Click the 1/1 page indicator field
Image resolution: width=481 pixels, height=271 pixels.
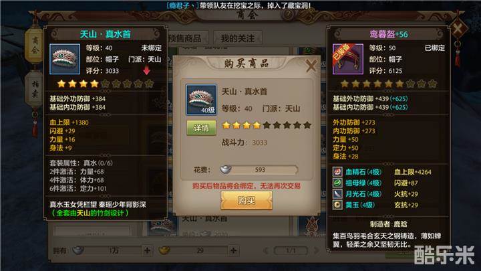(291, 251)
